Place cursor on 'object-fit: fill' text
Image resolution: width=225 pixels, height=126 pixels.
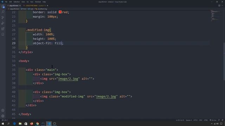coord(47,43)
